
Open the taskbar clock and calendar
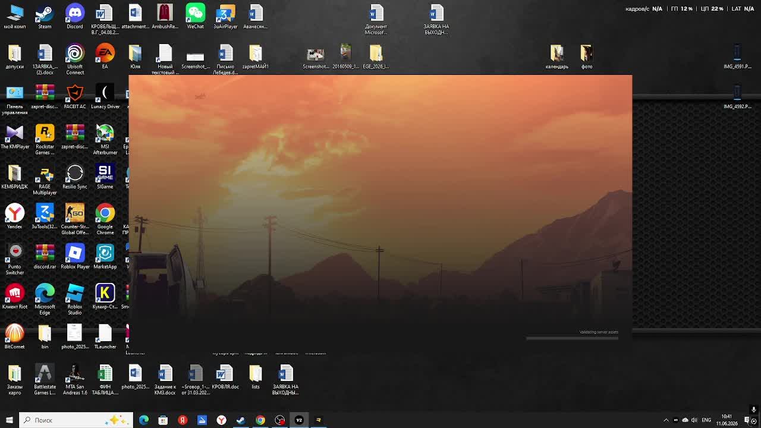tap(727, 420)
